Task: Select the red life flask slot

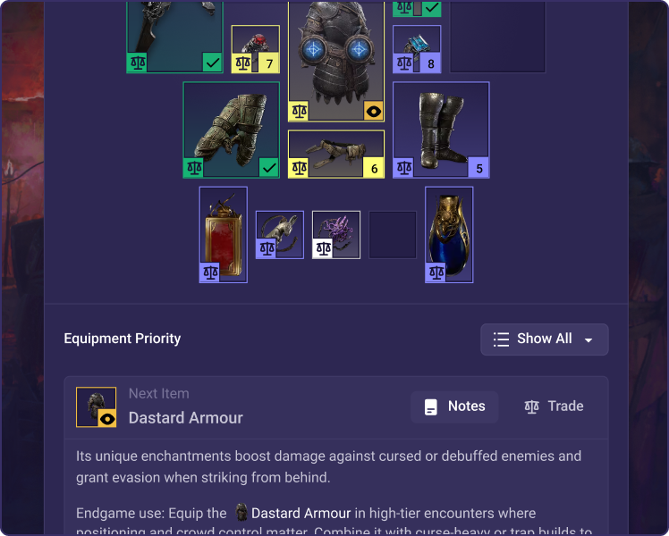Action: 223,235
